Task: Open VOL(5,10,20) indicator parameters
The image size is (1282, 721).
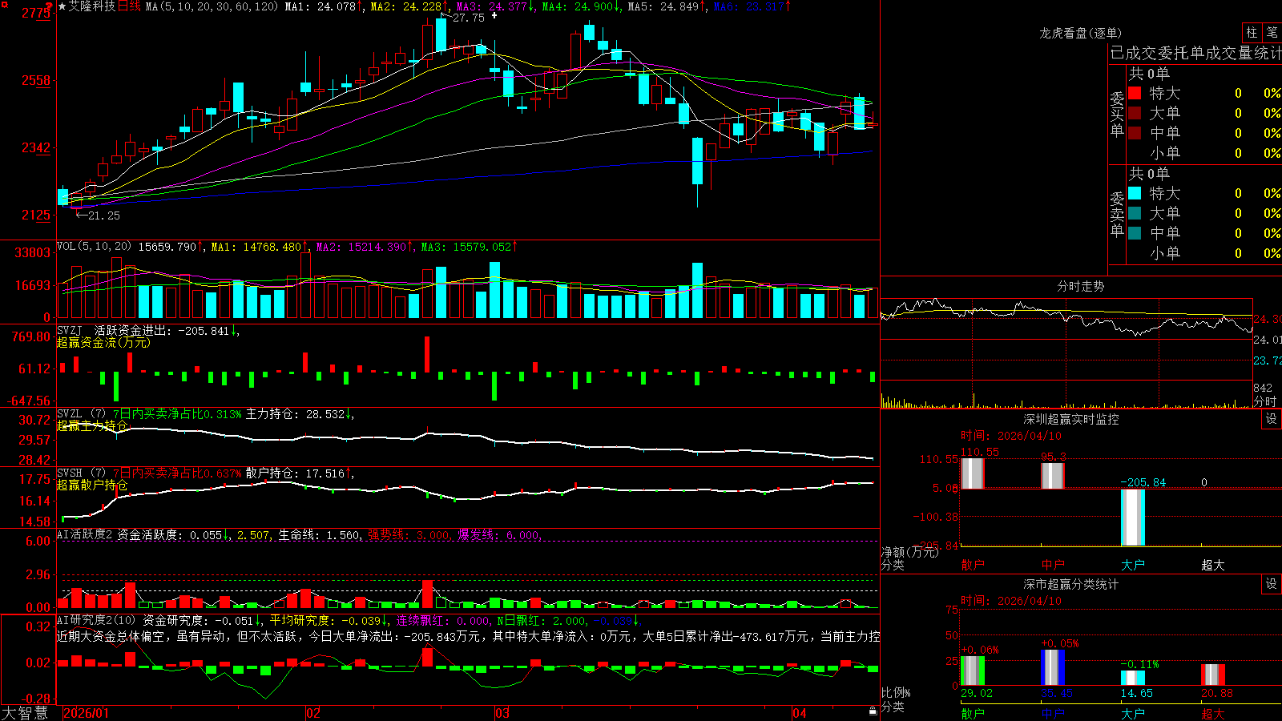Action: (95, 247)
